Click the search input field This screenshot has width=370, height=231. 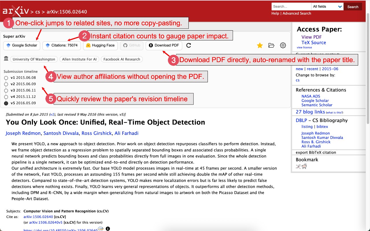291,7
